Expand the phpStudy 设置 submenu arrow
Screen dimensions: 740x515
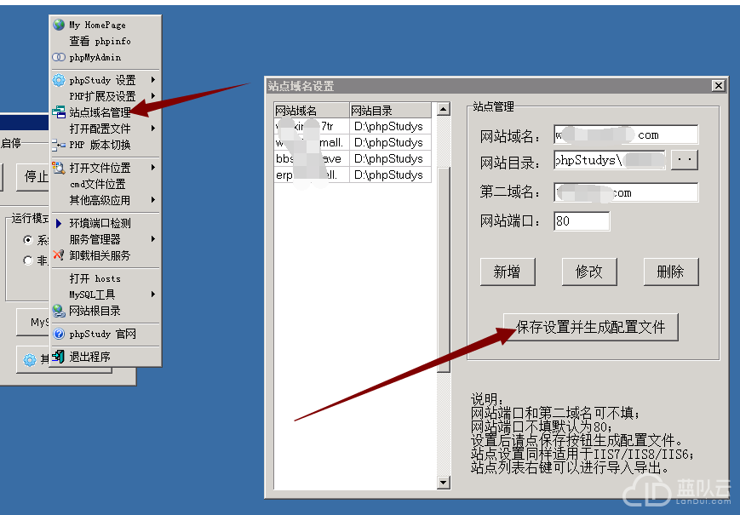(153, 80)
